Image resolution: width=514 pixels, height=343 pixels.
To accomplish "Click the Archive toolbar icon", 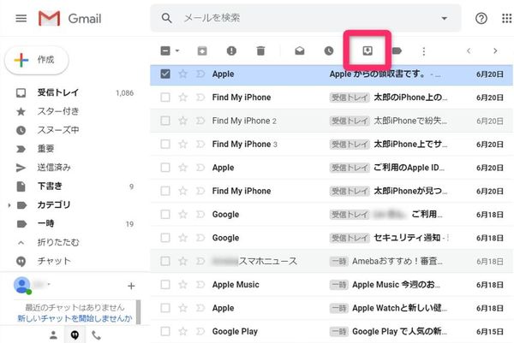I will coord(202,50).
